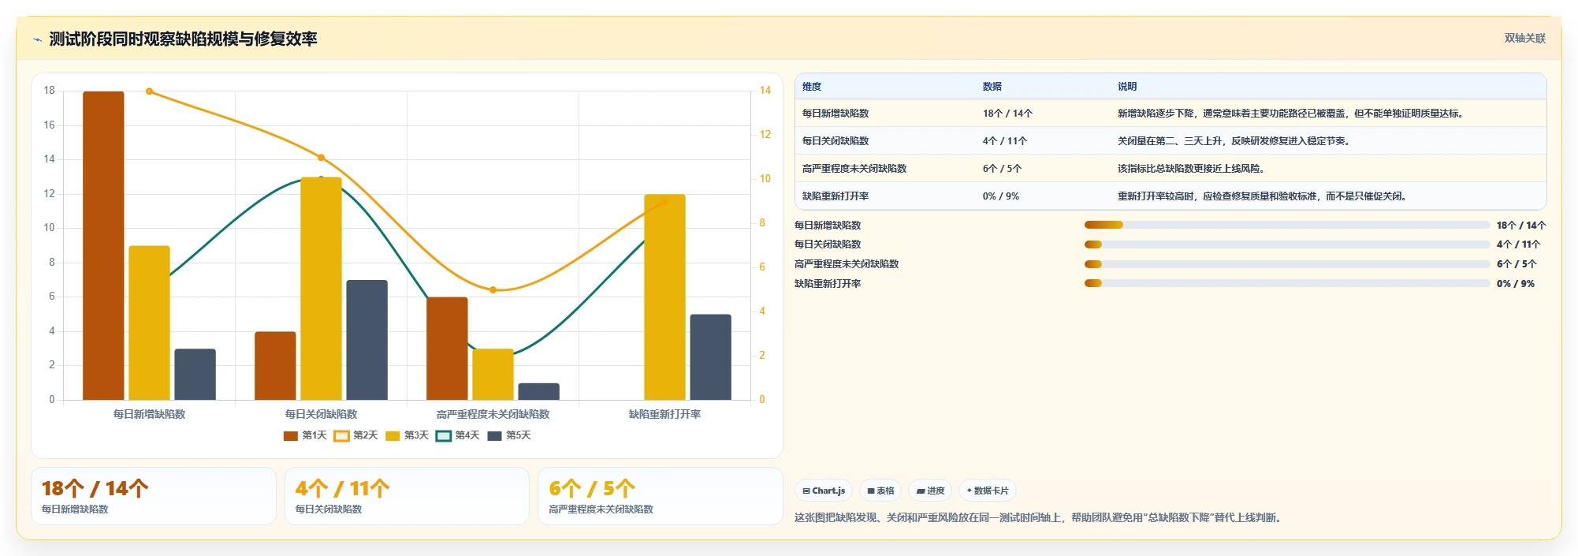
Task: Click the 6个 / 5个 summary card
Action: coord(661,496)
